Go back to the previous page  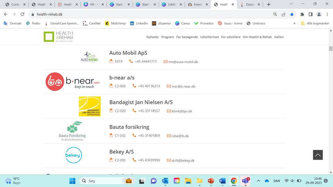pos(6,14)
